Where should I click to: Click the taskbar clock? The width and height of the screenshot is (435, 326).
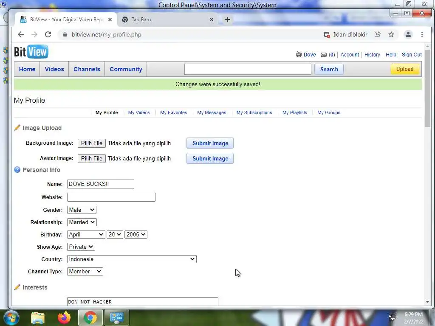pos(413,318)
